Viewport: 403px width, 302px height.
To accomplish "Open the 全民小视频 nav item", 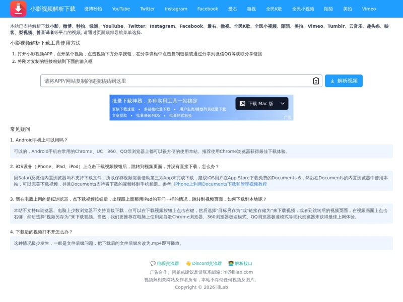I will [303, 9].
